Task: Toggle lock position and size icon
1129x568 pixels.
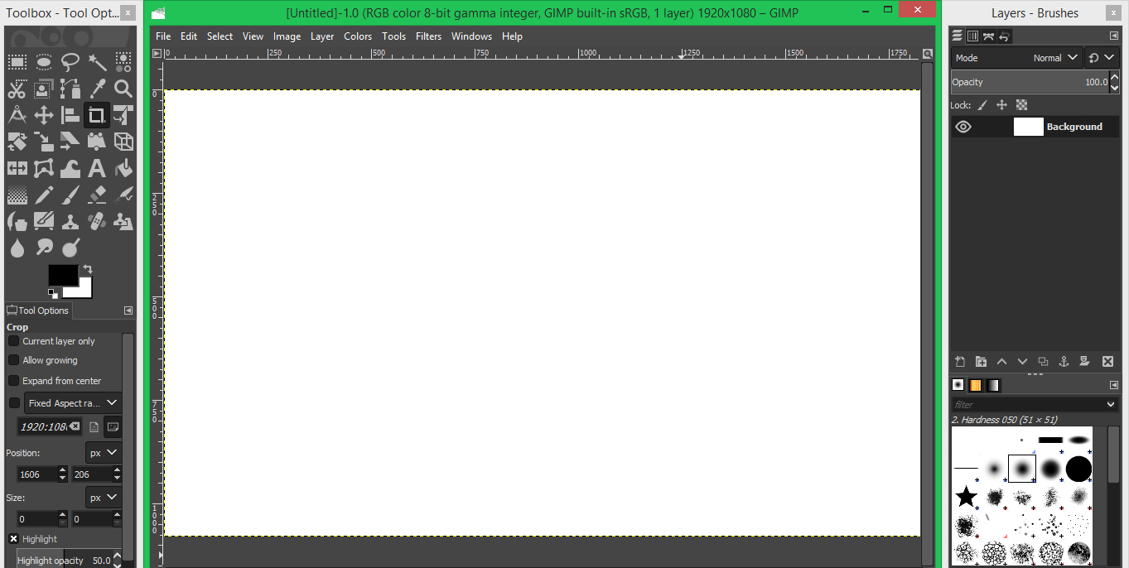Action: (1001, 105)
